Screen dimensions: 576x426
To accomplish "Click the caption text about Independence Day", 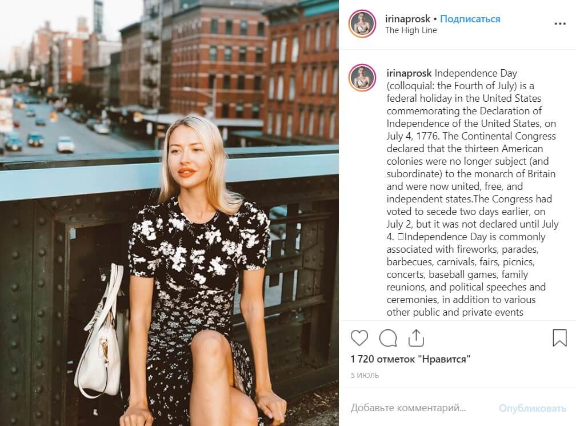I will 472,193.
